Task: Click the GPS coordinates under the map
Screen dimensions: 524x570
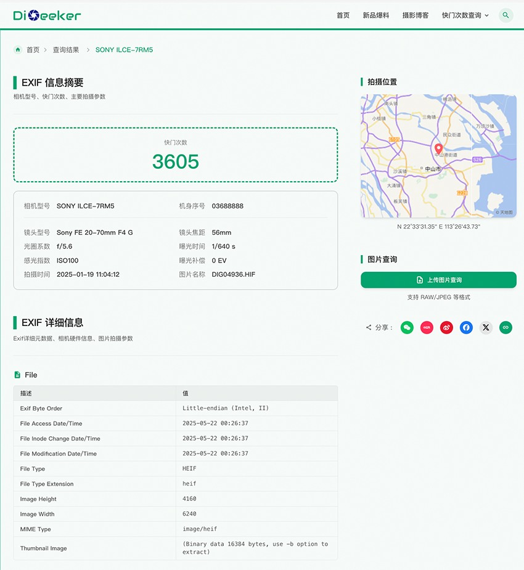Action: pos(438,227)
